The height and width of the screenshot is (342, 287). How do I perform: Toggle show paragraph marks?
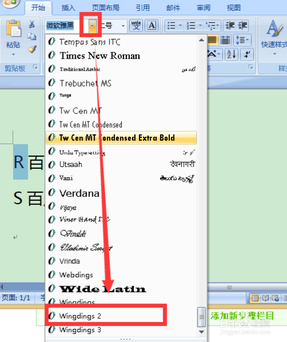[x=247, y=55]
